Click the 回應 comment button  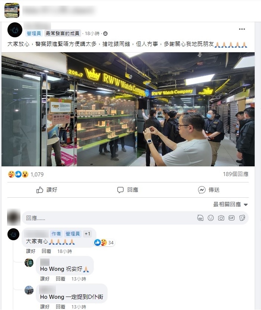coord(128,190)
